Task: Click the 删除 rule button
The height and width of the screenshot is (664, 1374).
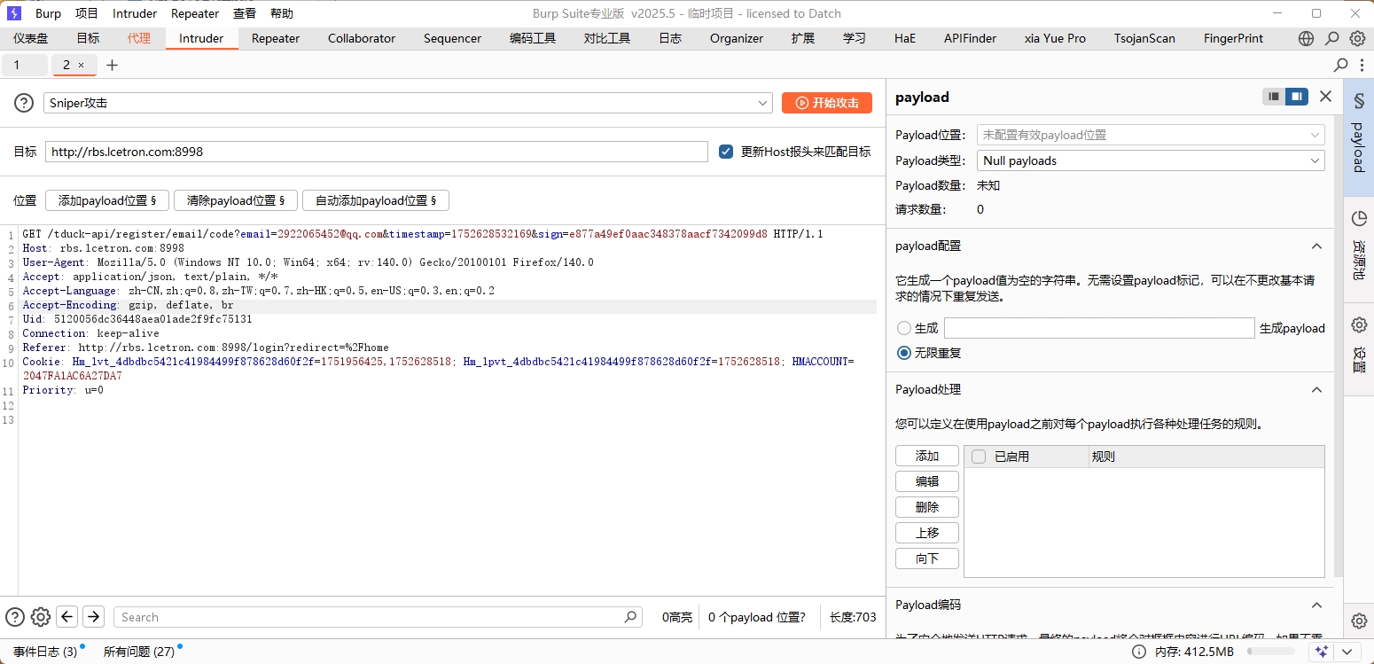Action: [x=927, y=507]
